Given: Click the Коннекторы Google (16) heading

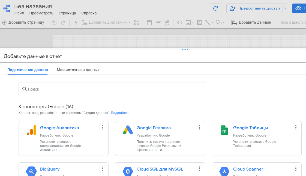Looking at the screenshot, I should point(46,107).
